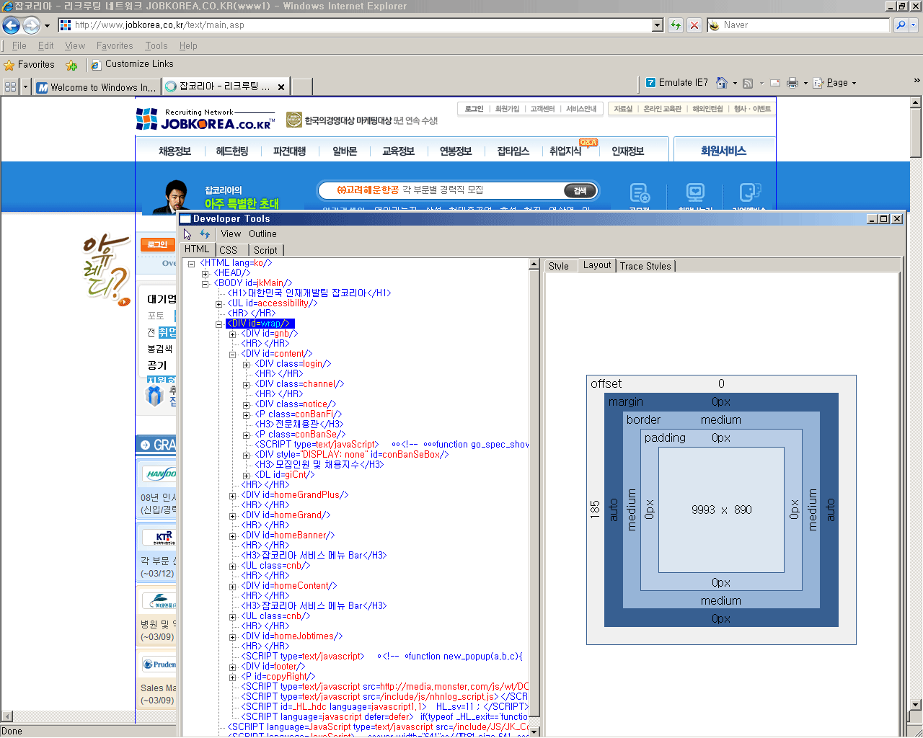923x738 pixels.
Task: Switch to the Trace Styles tab
Action: [x=645, y=266]
